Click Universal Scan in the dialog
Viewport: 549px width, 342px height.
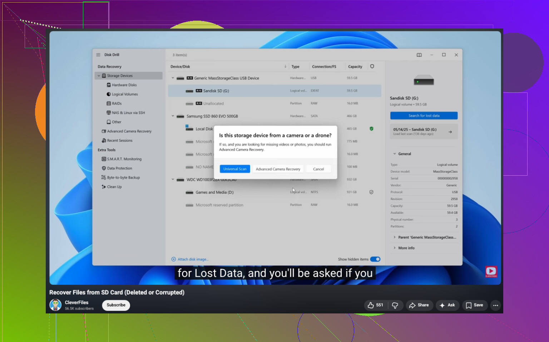click(235, 169)
